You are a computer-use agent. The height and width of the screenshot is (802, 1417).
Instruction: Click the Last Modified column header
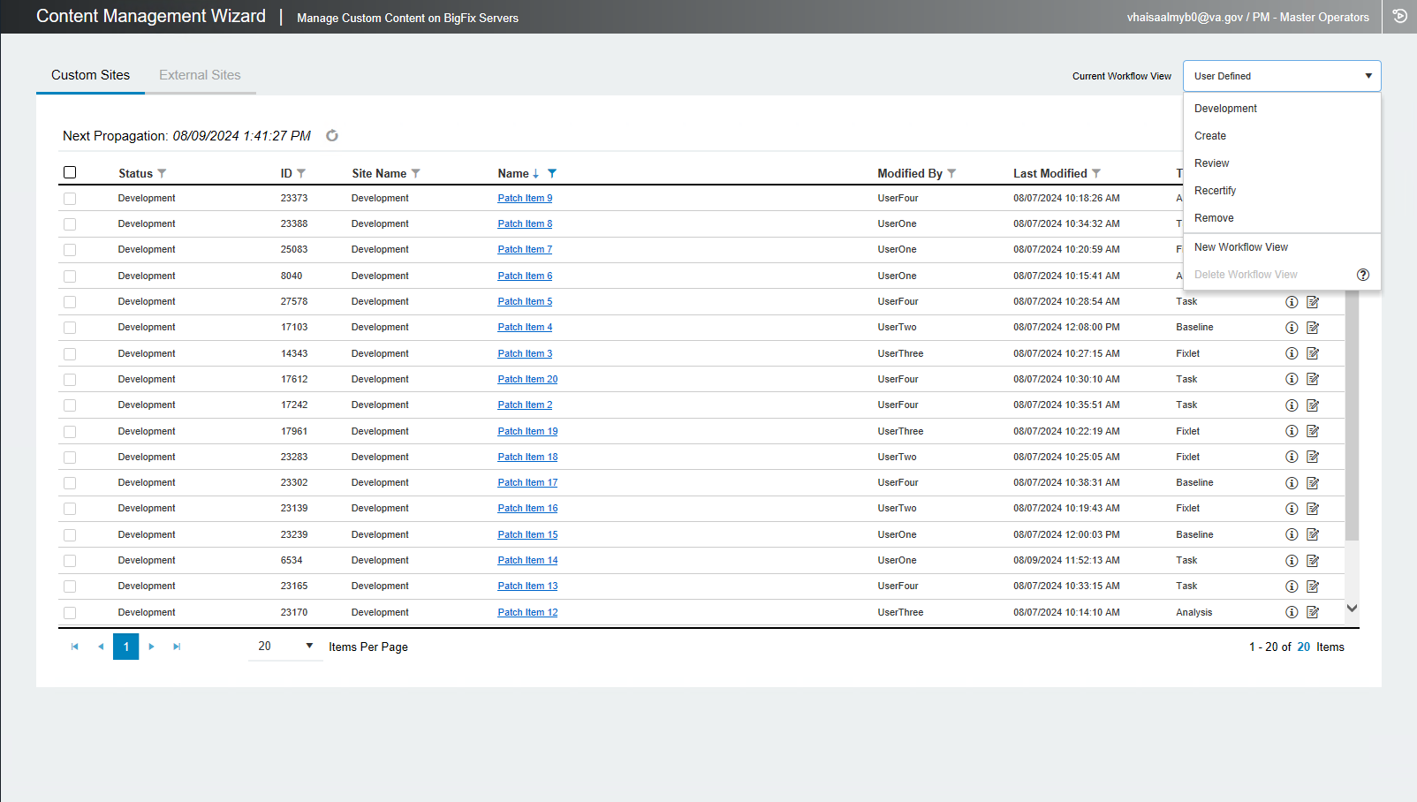click(x=1050, y=173)
